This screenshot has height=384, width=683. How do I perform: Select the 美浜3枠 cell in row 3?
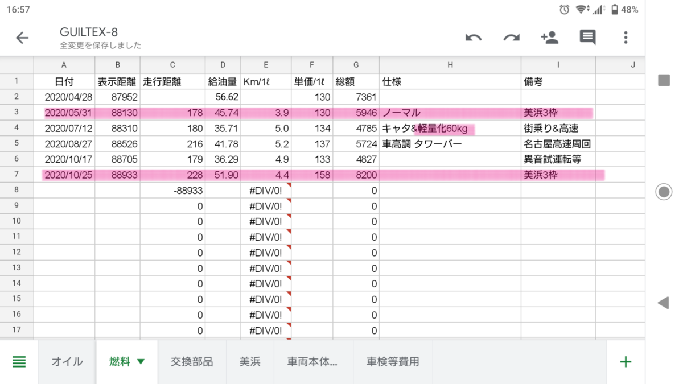point(558,113)
